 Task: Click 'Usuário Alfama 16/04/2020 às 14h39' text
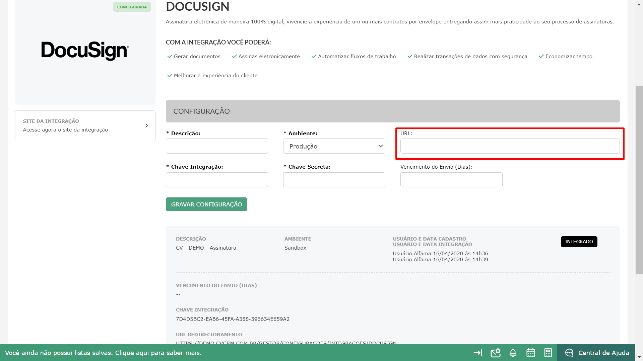pyautogui.click(x=440, y=260)
